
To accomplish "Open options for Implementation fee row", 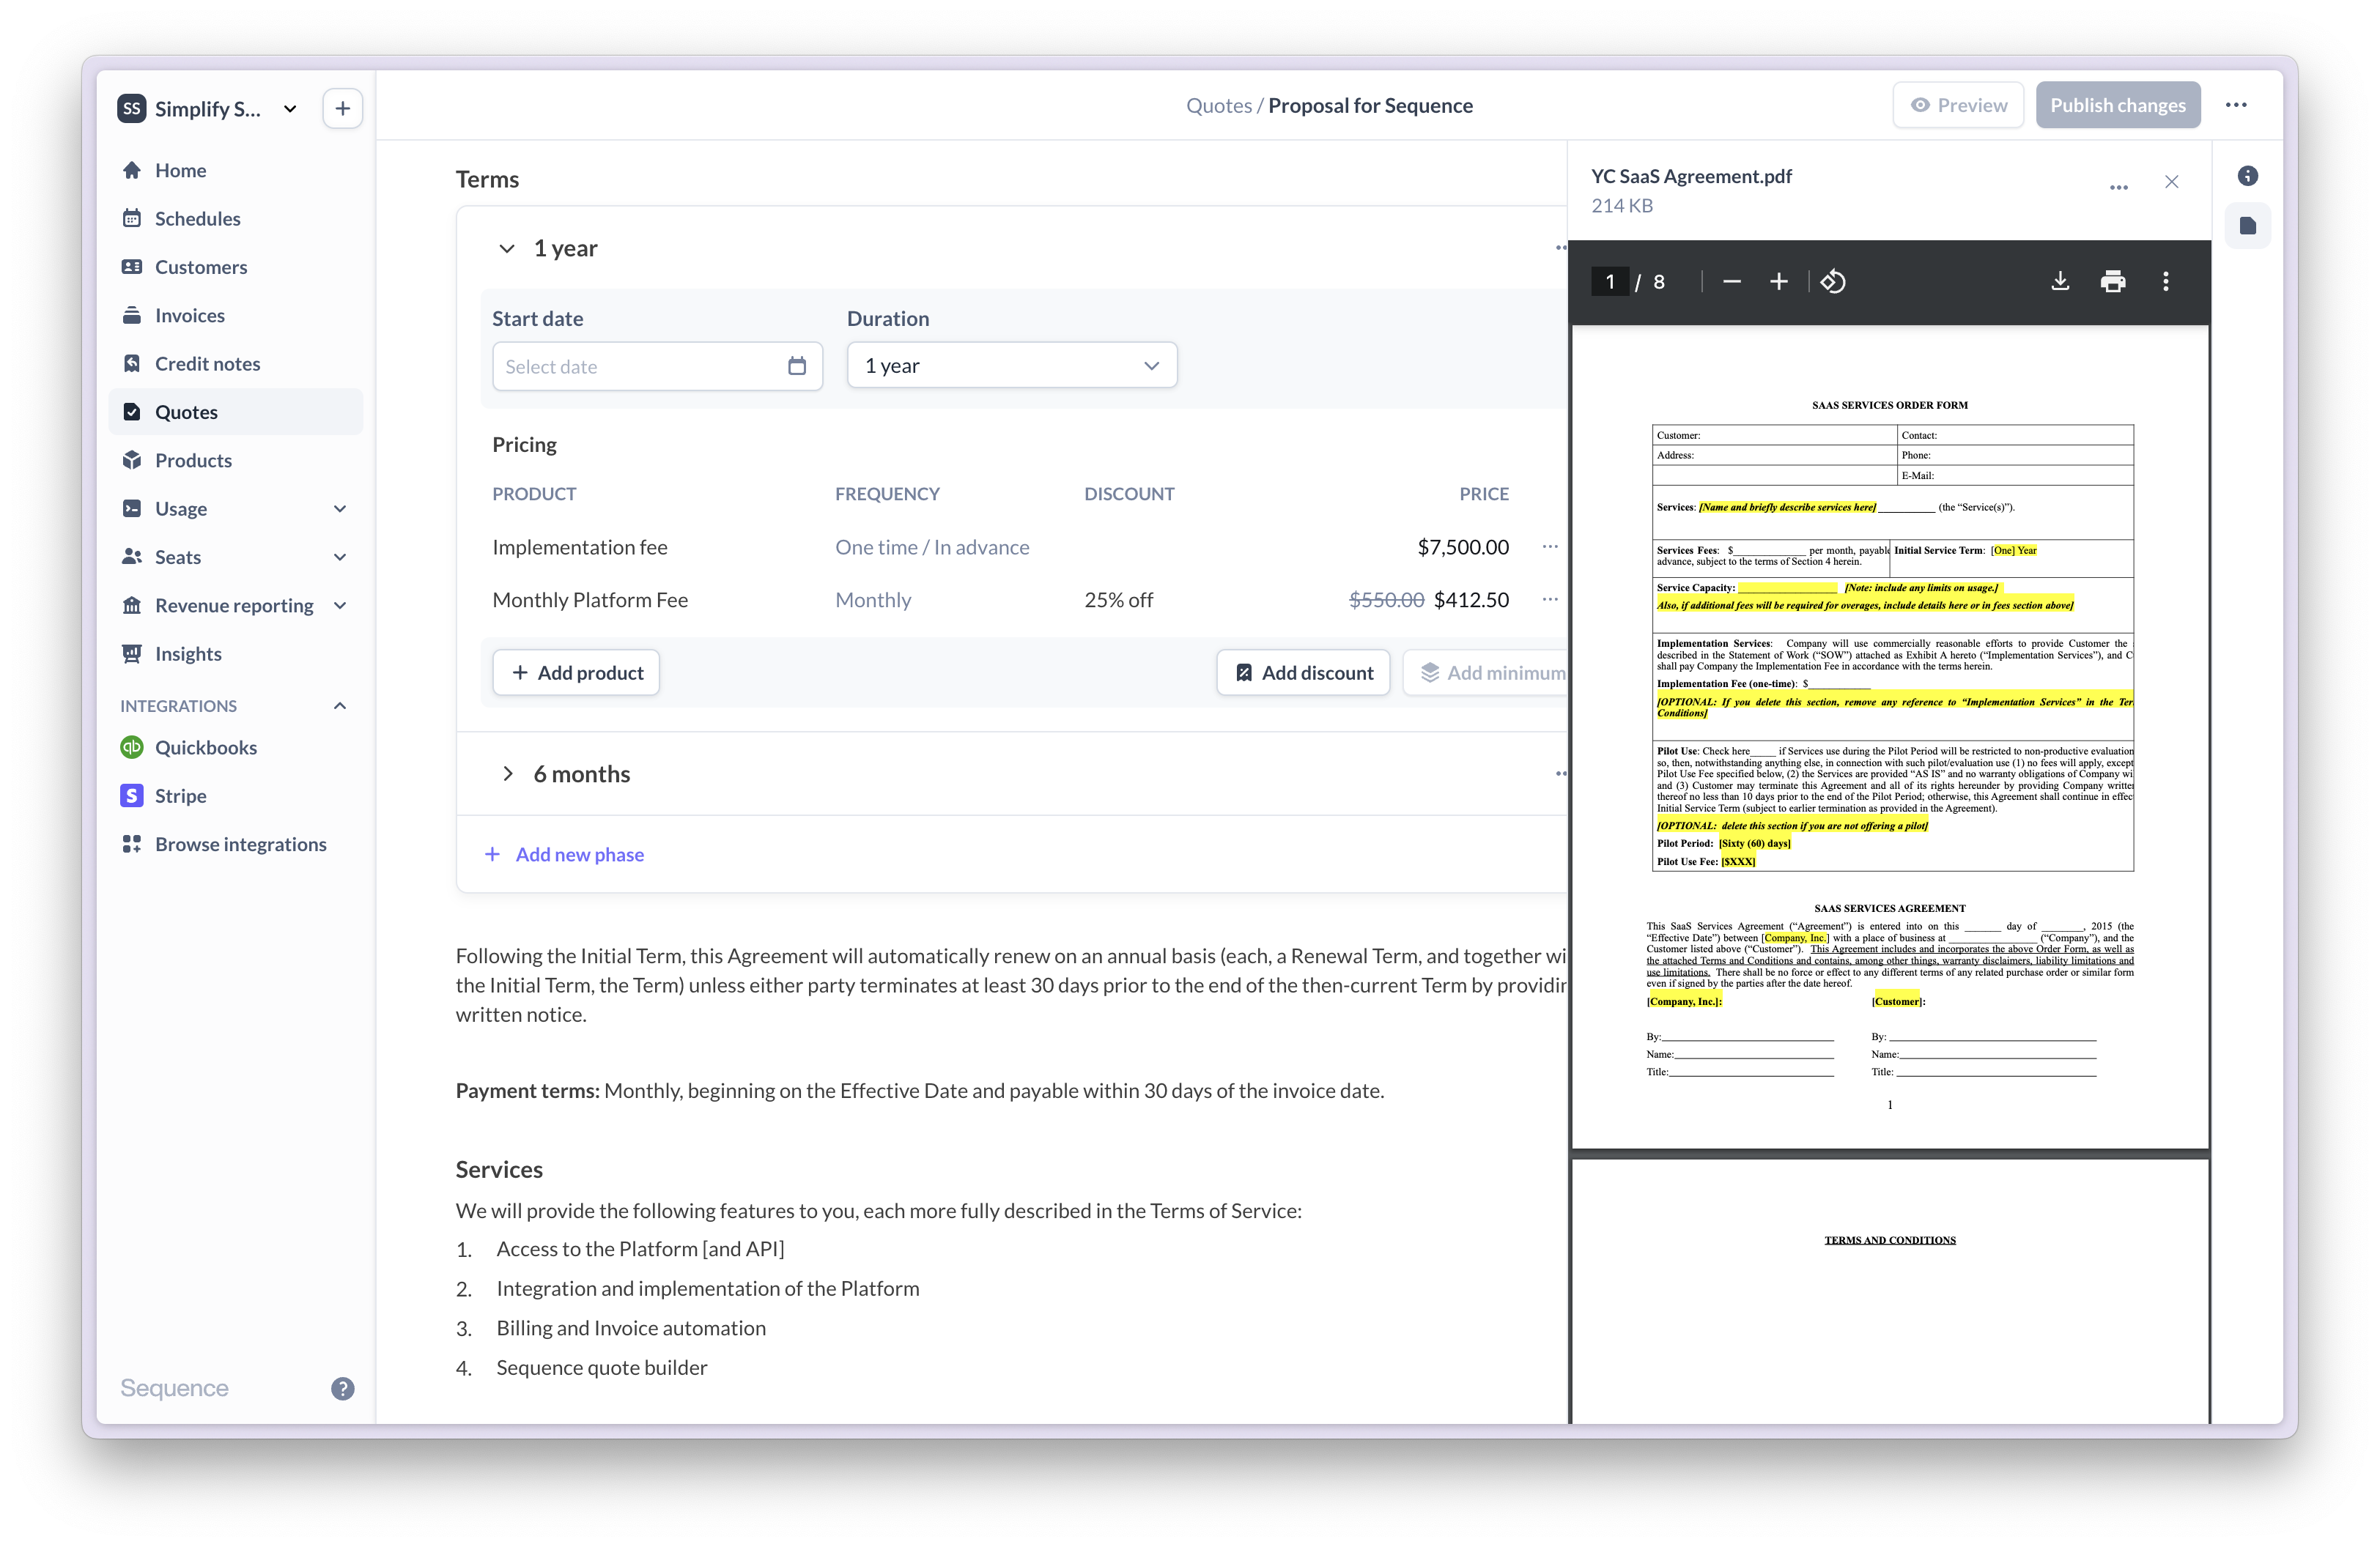I will click(1550, 546).
